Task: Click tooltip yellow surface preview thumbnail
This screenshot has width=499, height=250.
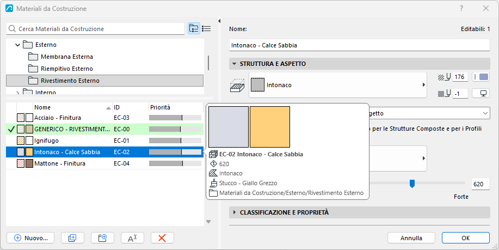Action: (x=270, y=127)
